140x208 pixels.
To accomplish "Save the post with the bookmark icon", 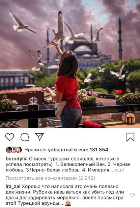I will 130,137.
